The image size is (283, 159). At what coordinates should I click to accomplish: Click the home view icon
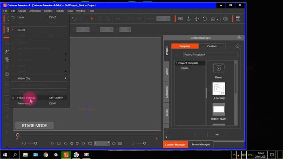(213, 19)
